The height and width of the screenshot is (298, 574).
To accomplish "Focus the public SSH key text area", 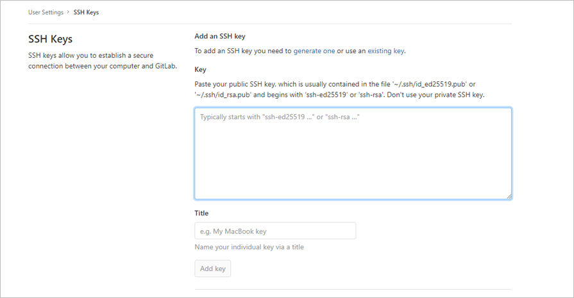I will pos(353,154).
